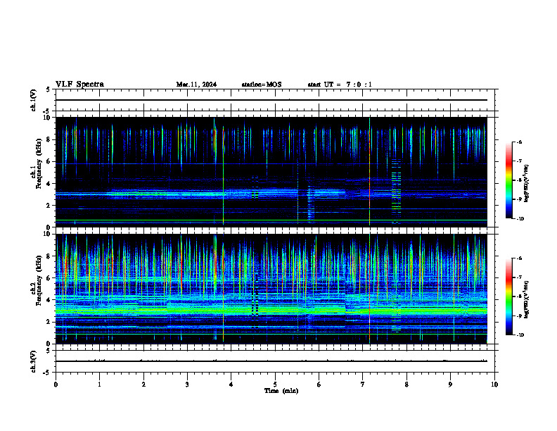Click the "station=MOS" header label
Screen dimensions: 557x431
point(262,85)
